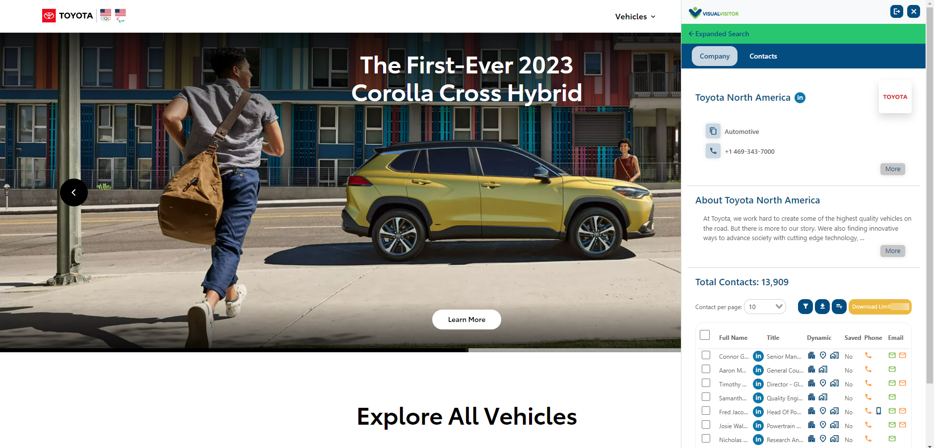Switch to the Contacts tab
This screenshot has width=934, height=448.
tap(763, 56)
